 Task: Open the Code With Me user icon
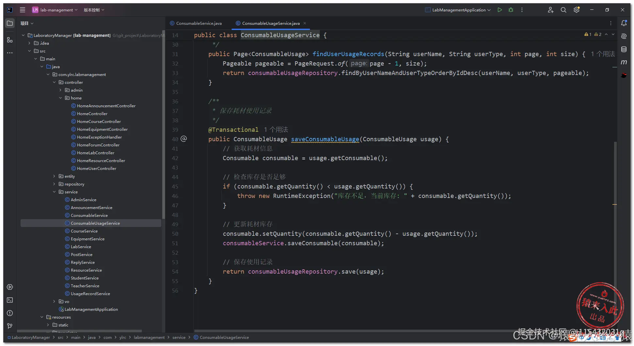click(550, 10)
